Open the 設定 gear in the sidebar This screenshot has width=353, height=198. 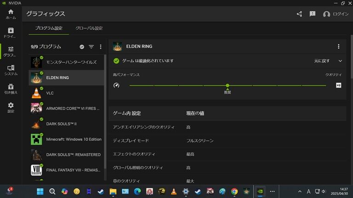tap(11, 108)
